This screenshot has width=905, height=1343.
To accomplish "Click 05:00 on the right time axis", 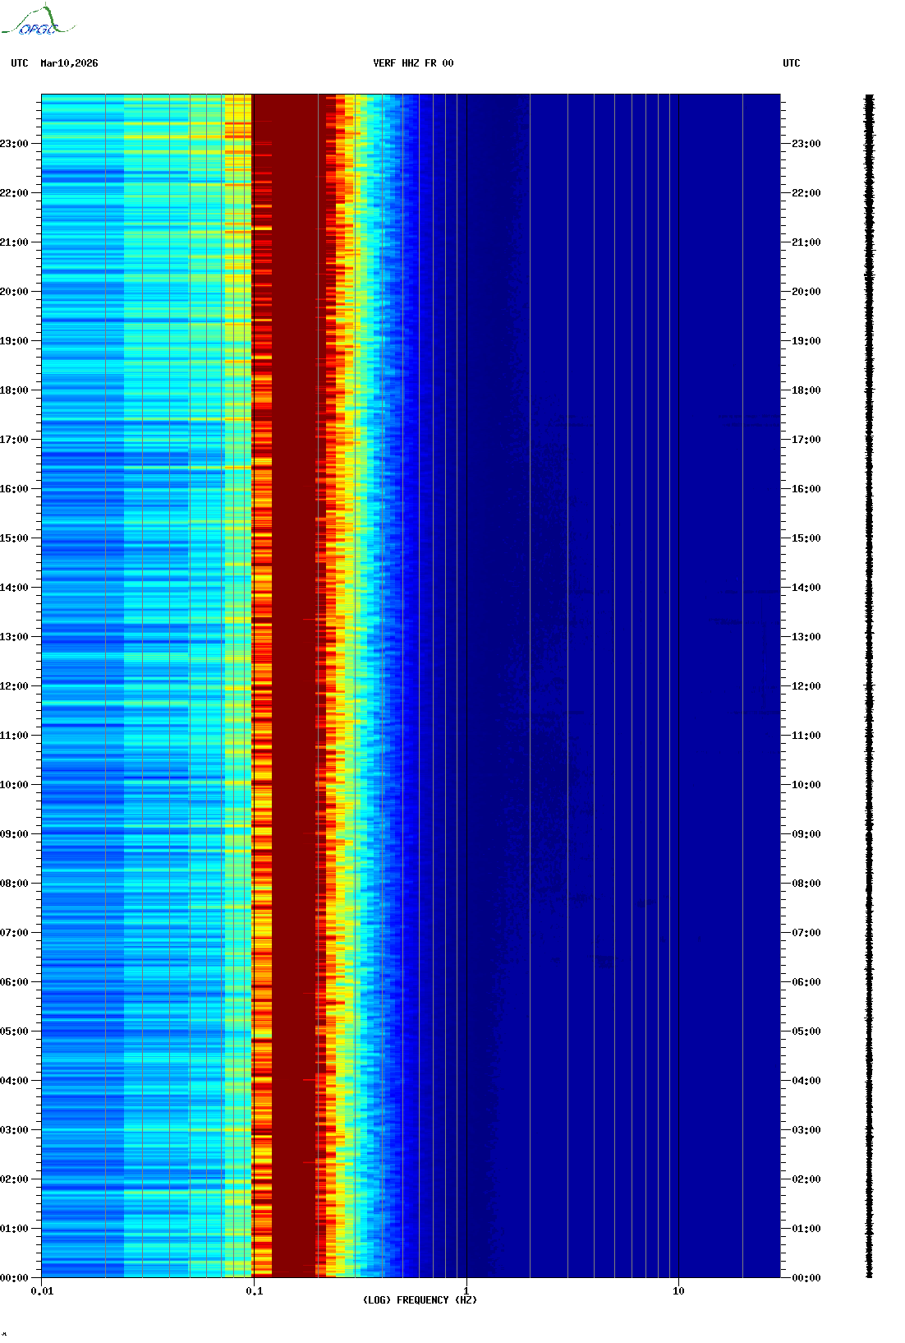I will (x=806, y=1031).
